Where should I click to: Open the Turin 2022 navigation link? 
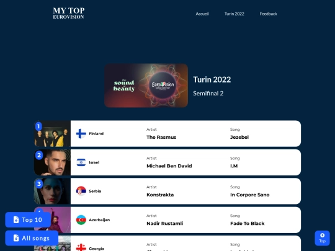click(234, 14)
